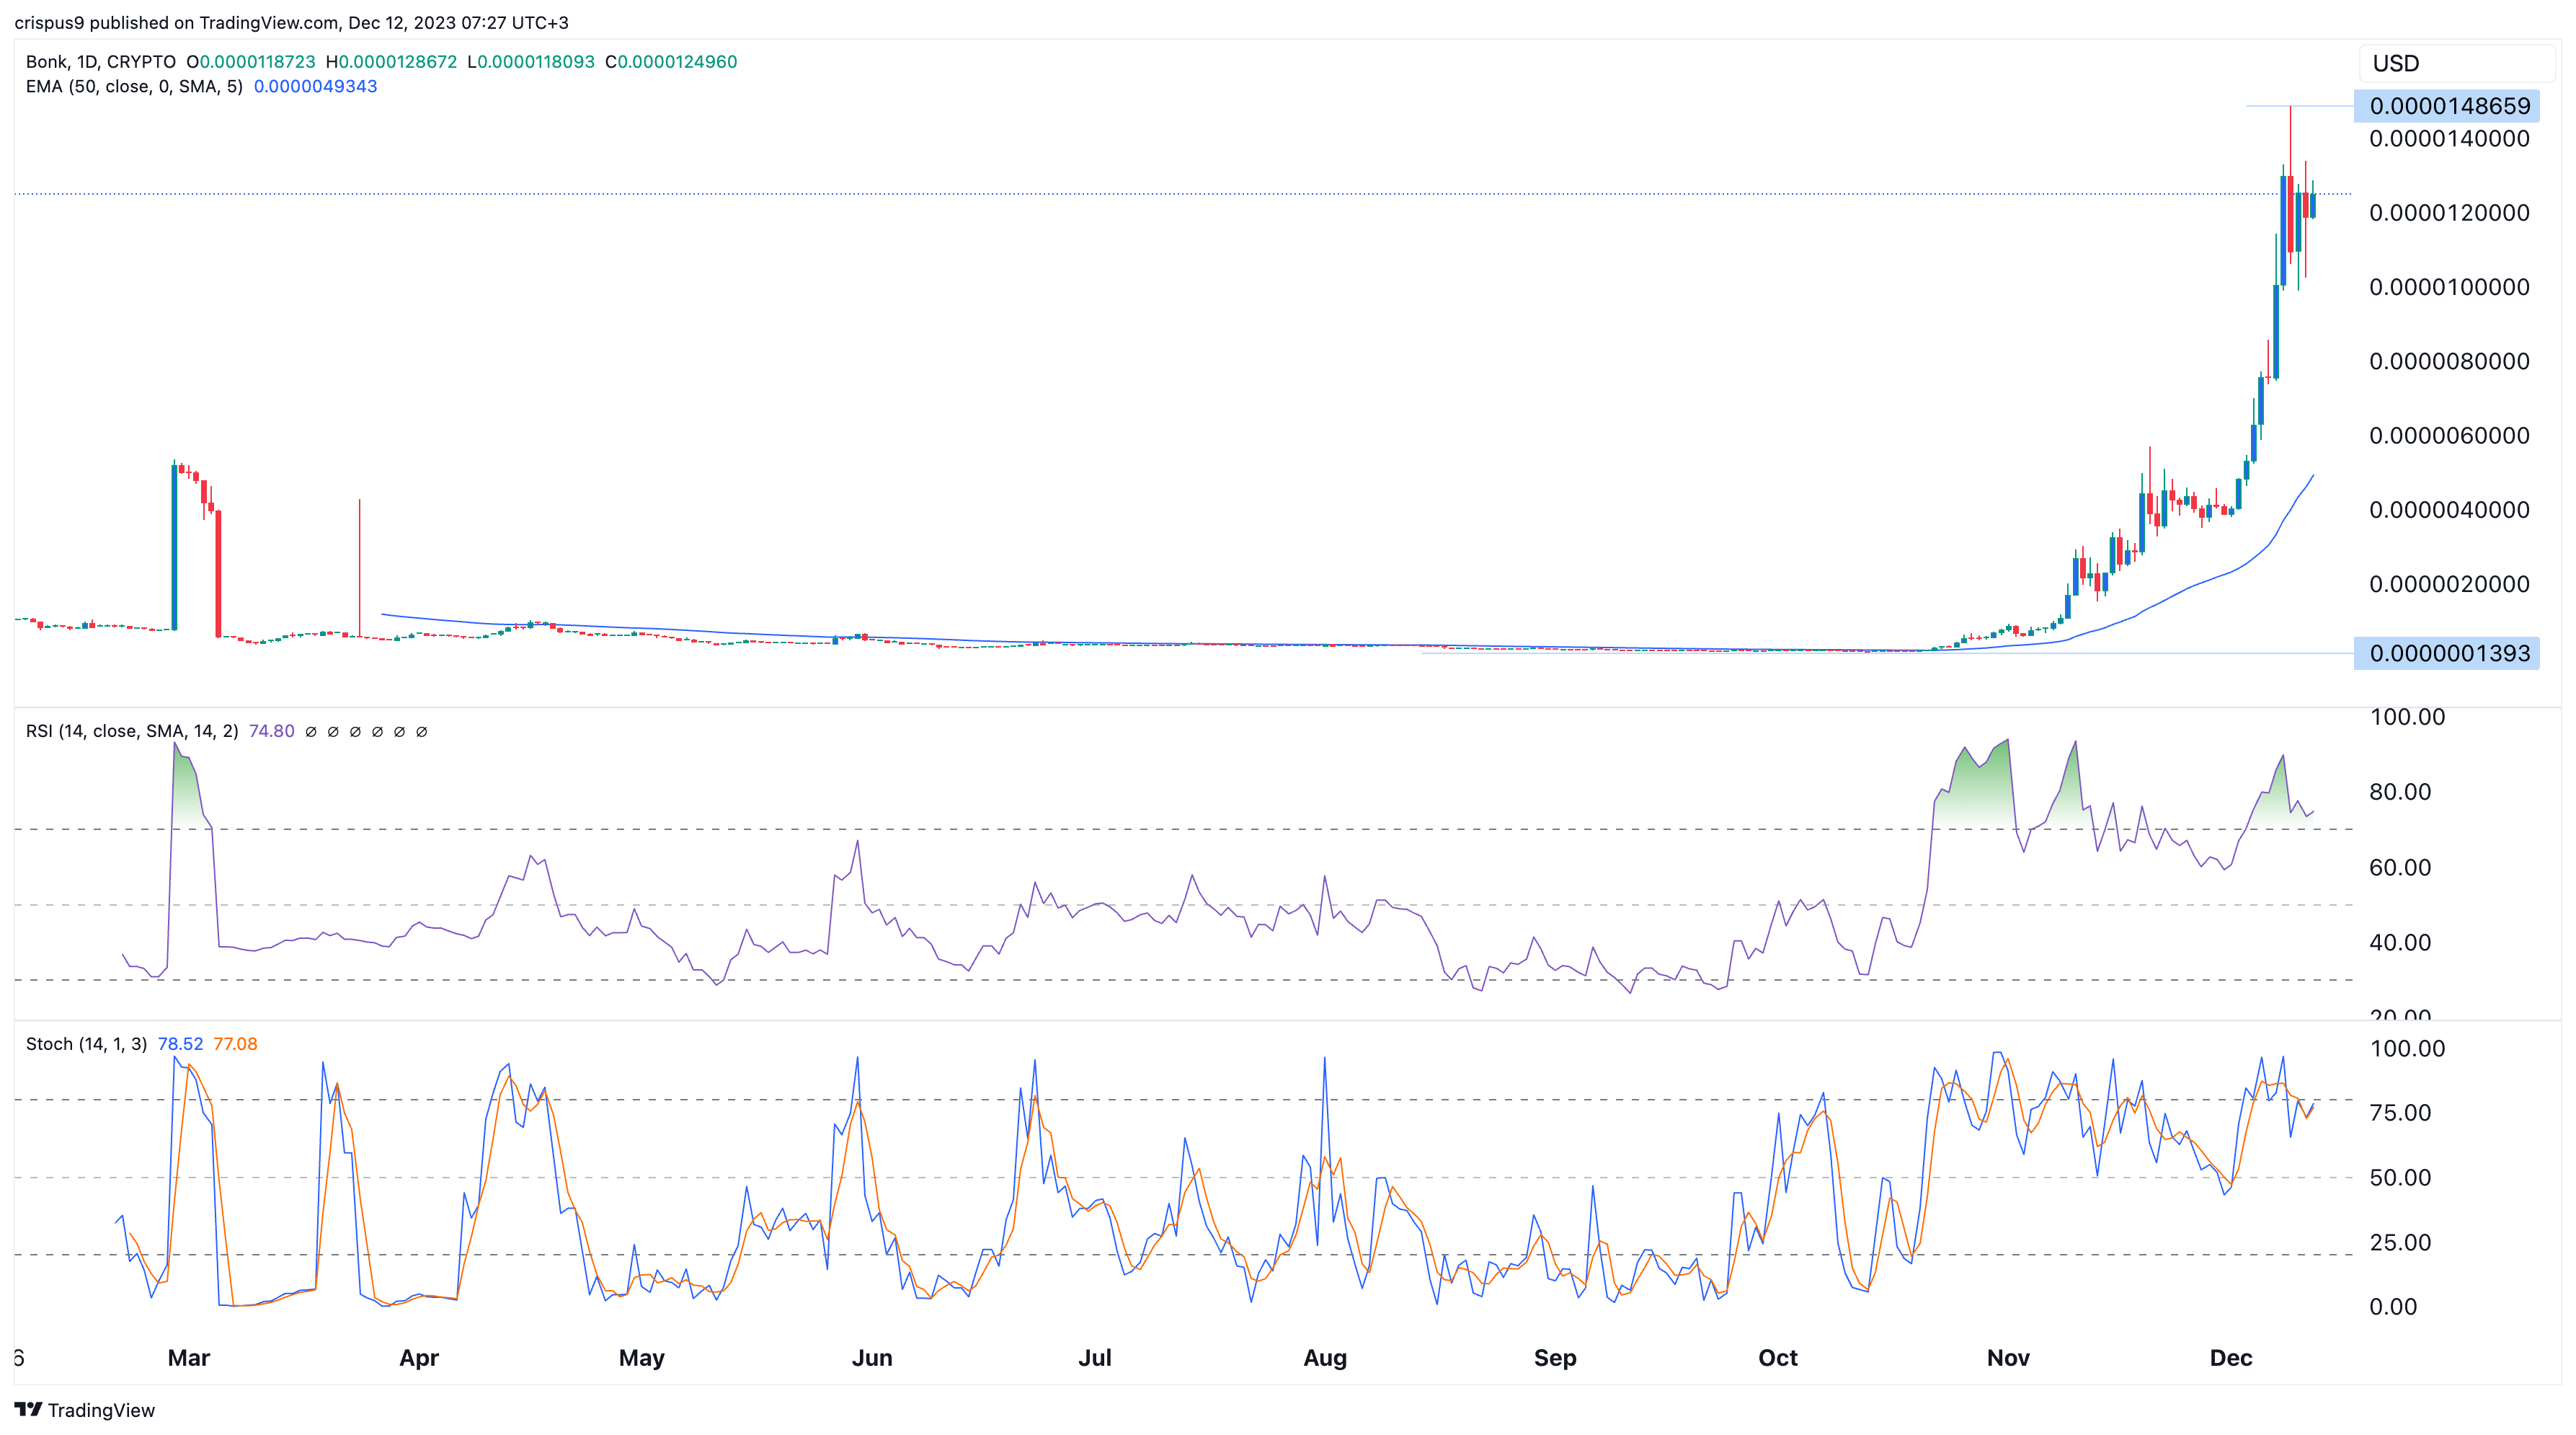Select the Nov label on the time axis

point(2008,1358)
